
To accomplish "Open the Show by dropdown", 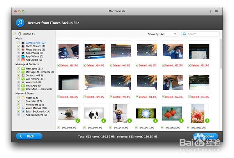I will tap(168, 34).
